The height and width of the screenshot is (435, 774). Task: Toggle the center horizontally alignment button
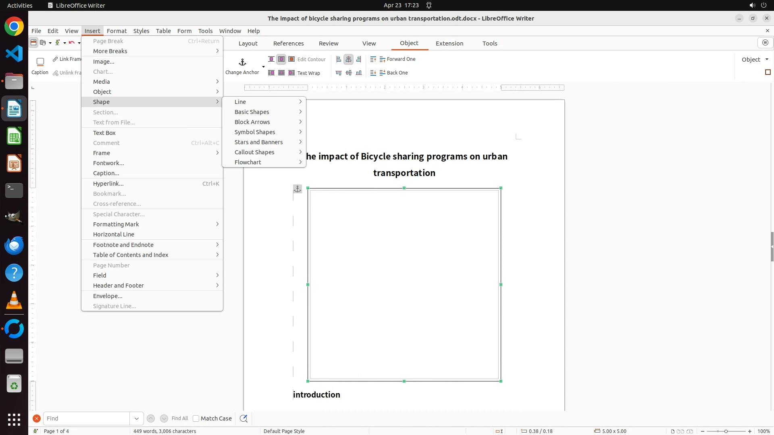349,59
